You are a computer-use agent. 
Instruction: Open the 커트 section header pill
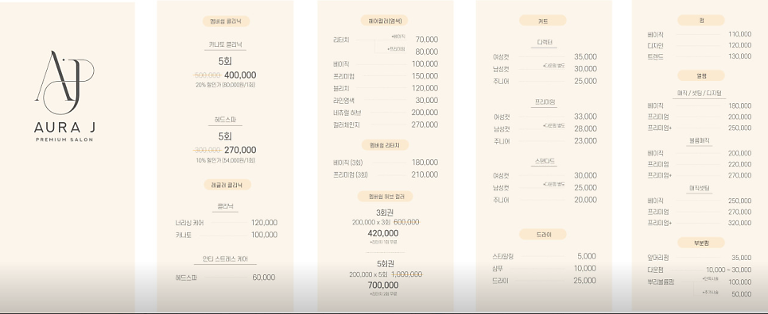[543, 21]
